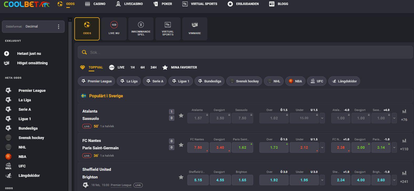Open the VINNARE tile

(x=195, y=29)
